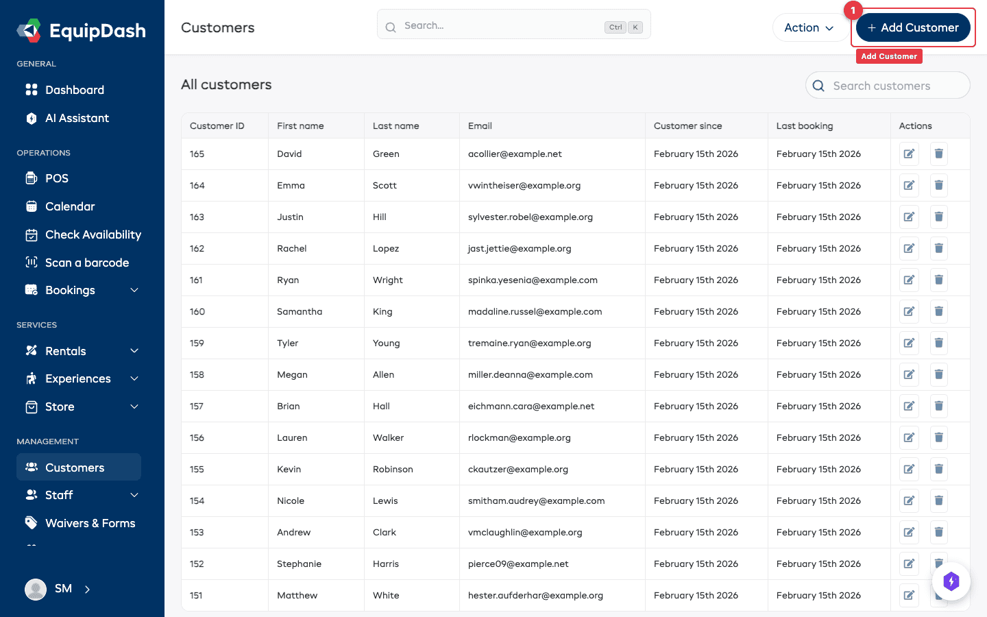Click the Add Customer button
This screenshot has height=617, width=987.
(912, 28)
